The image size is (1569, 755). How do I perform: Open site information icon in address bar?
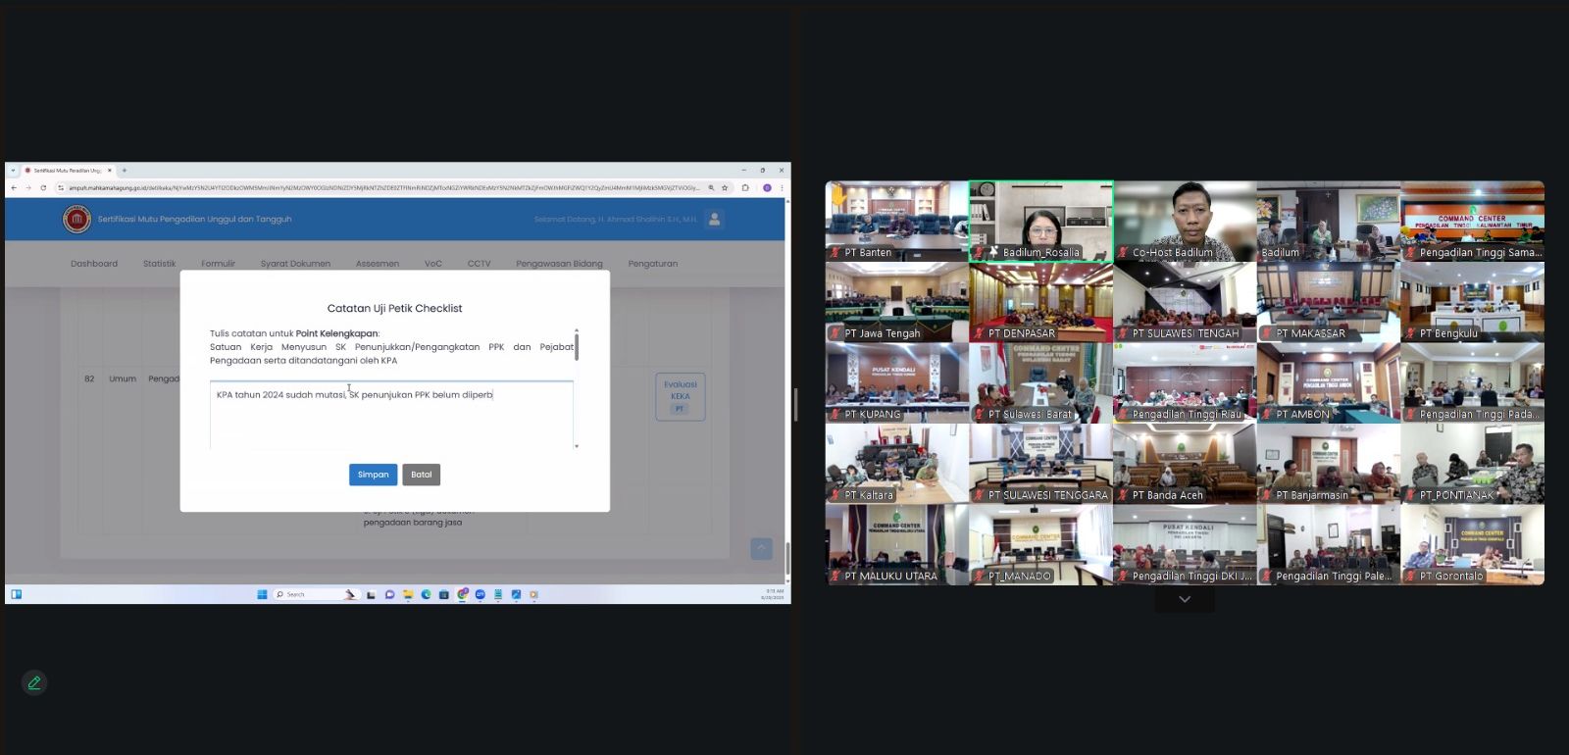[x=61, y=187]
